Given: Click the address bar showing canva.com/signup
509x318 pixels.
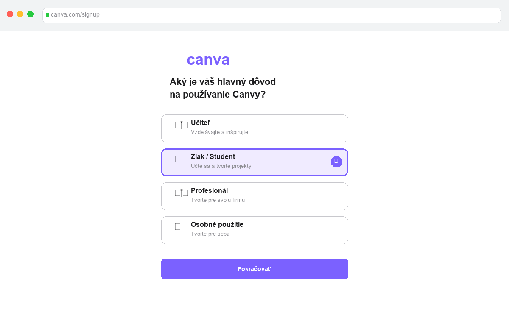Looking at the screenshot, I should tap(271, 15).
